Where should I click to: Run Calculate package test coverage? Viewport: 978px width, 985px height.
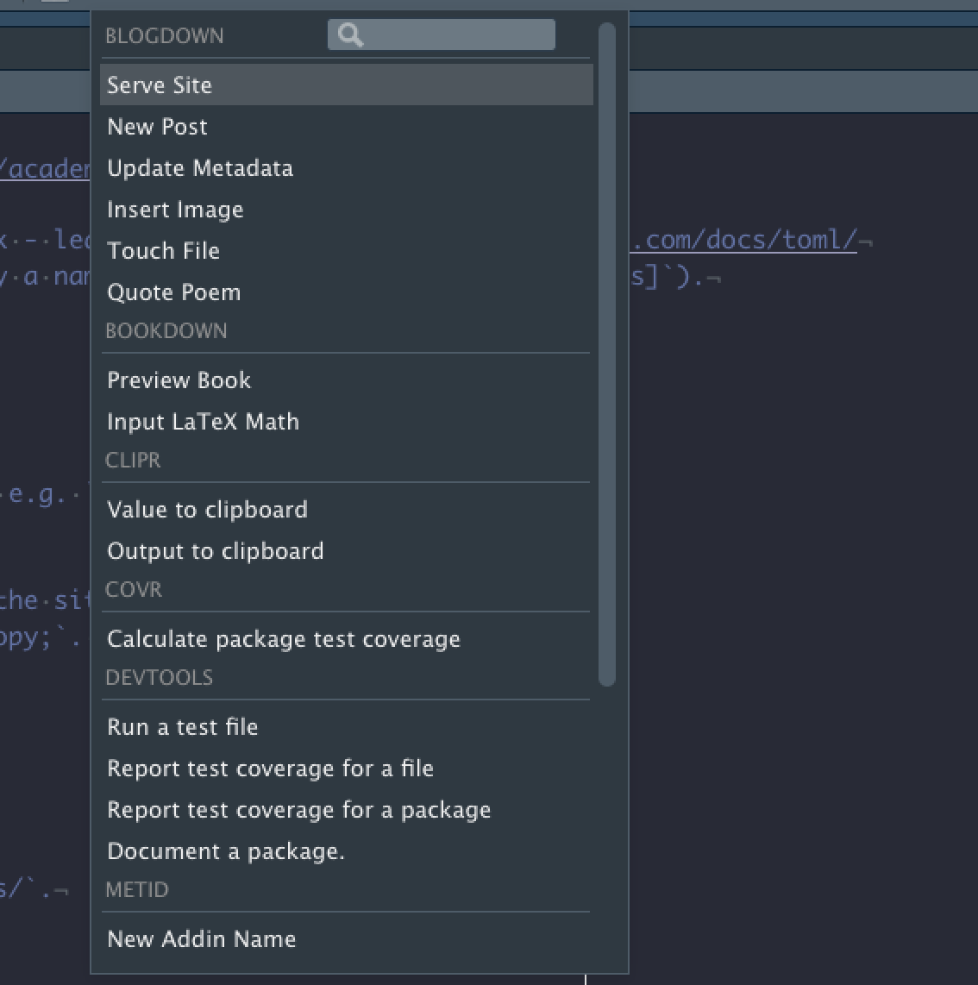point(284,639)
